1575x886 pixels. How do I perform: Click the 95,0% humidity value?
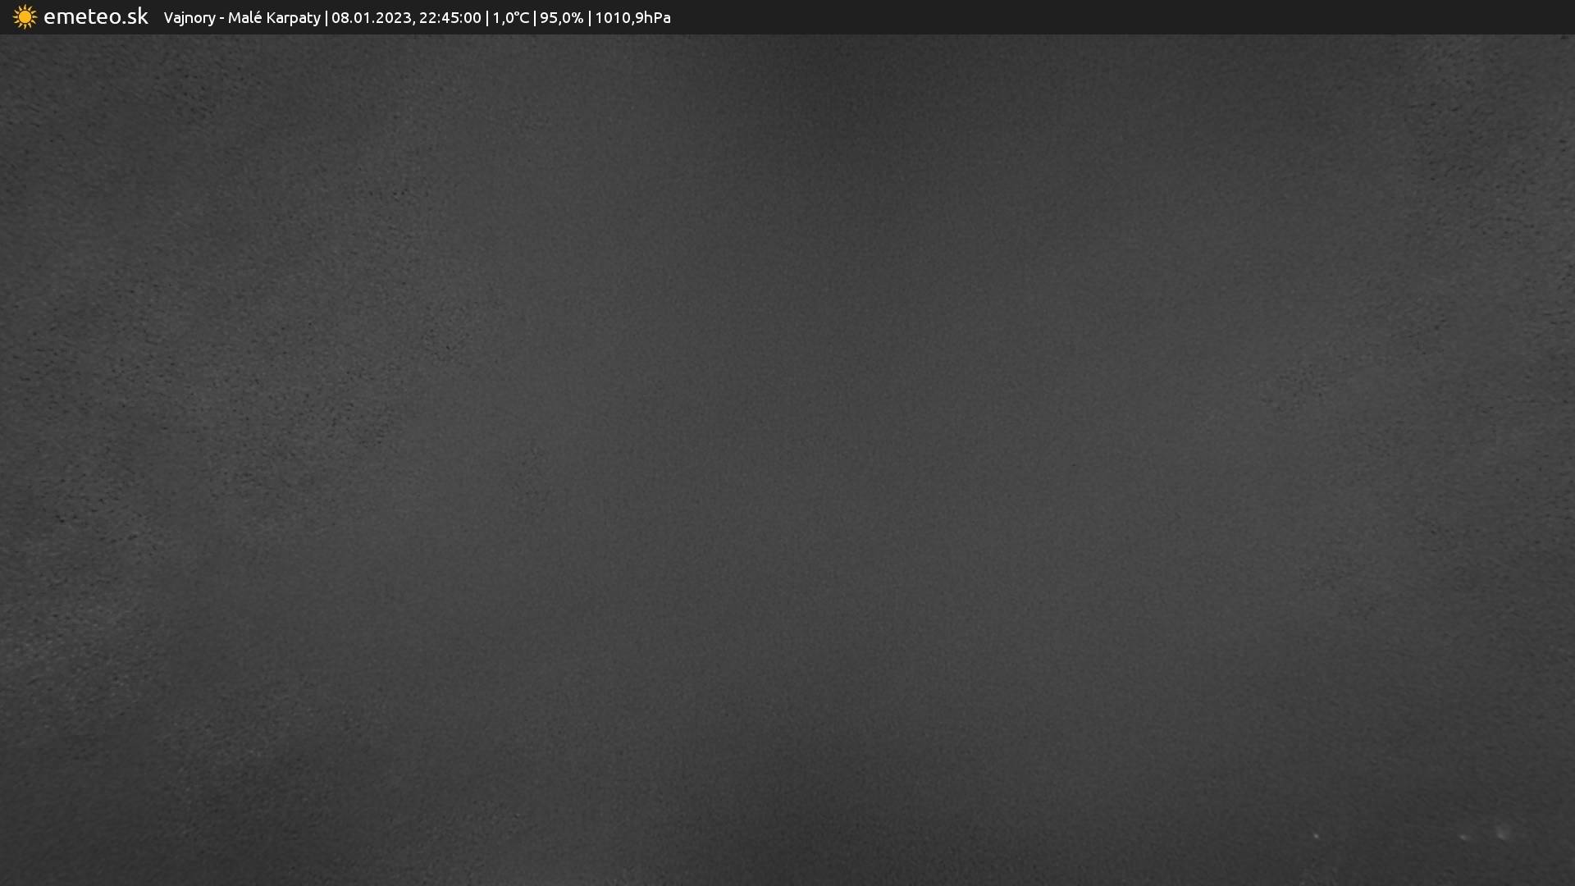click(x=561, y=18)
